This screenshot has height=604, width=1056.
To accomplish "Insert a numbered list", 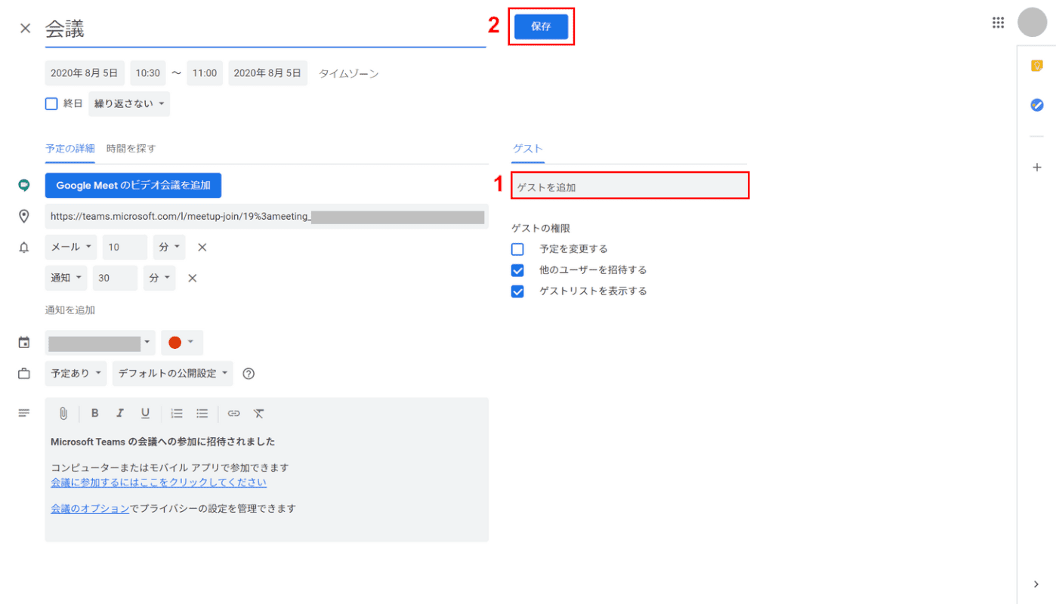I will pos(177,413).
